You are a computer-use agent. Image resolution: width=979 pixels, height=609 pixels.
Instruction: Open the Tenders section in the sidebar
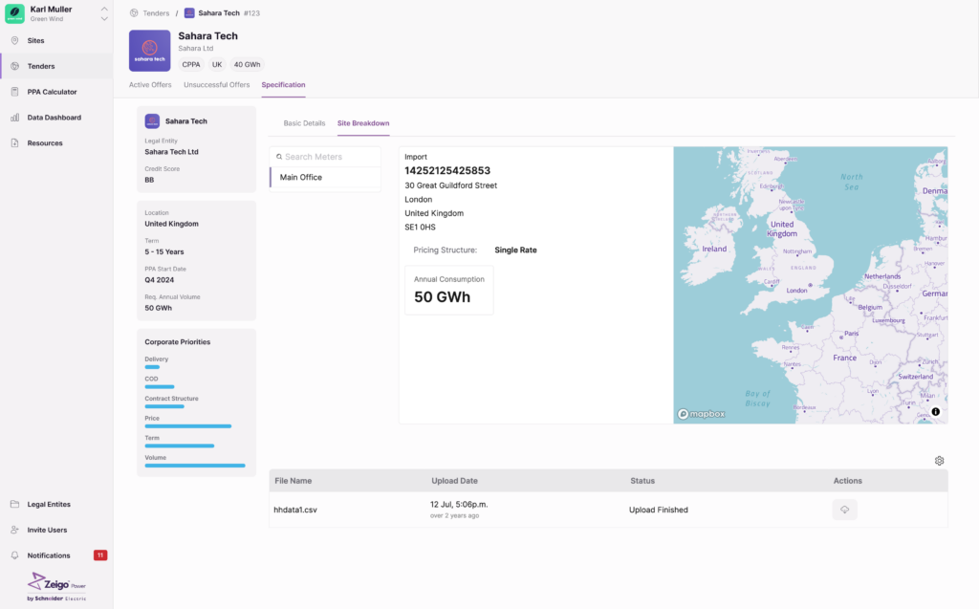(56, 66)
